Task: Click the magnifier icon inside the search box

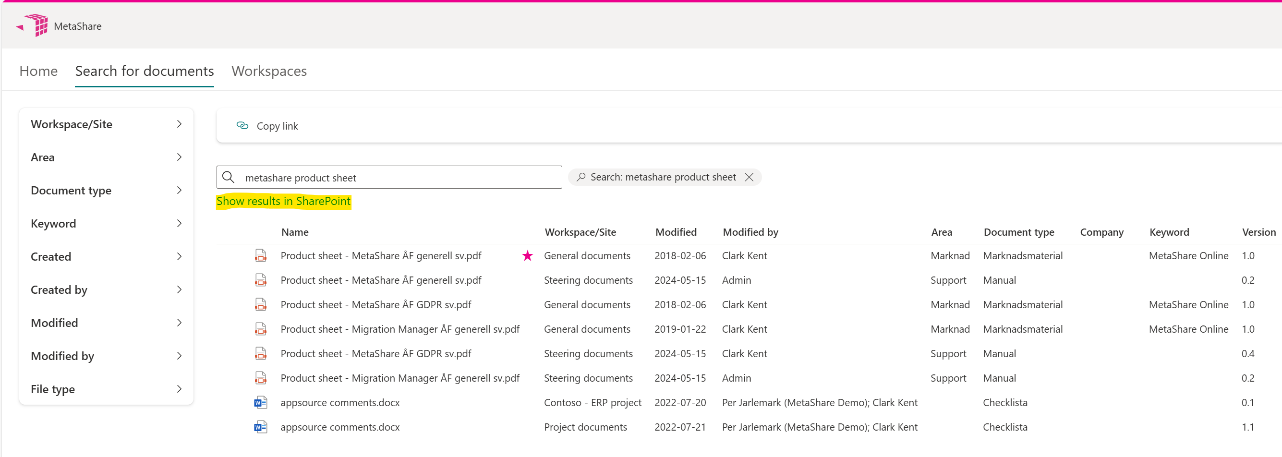Action: pos(229,177)
